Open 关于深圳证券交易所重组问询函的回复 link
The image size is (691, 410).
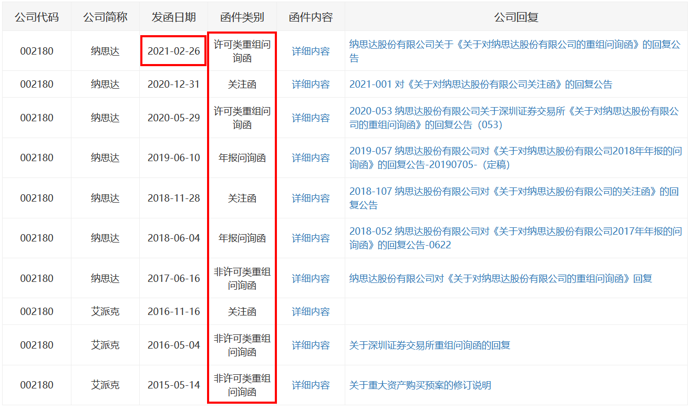429,345
